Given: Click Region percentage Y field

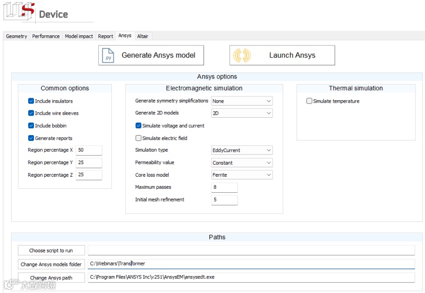Looking at the screenshot, I should 89,162.
